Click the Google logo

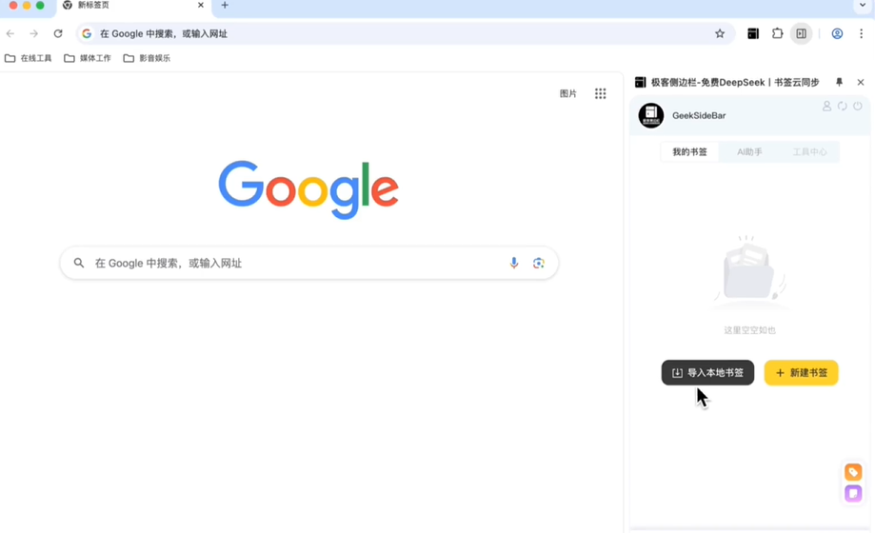point(308,189)
